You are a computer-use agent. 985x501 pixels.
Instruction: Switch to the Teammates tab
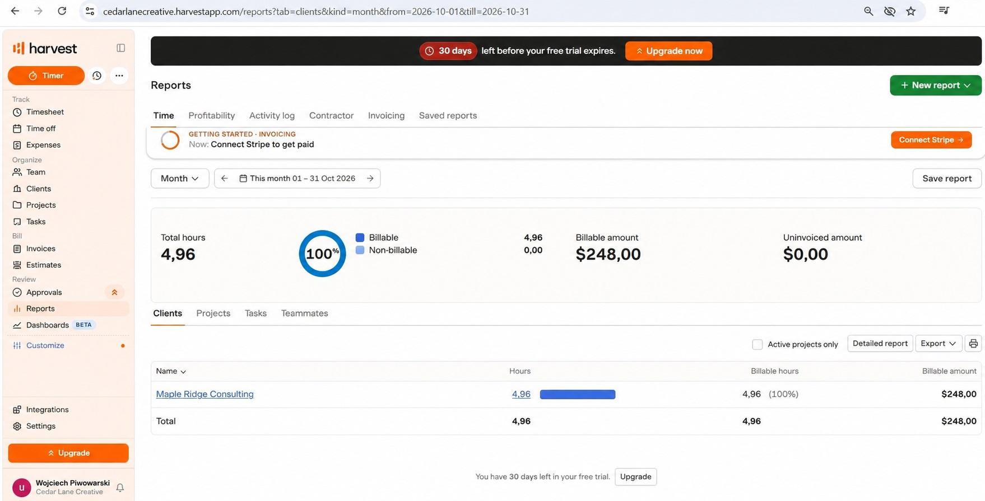(x=305, y=313)
